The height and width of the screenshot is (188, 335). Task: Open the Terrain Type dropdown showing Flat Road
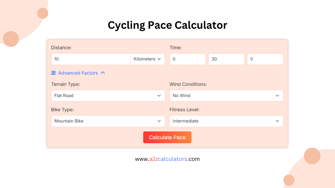pos(108,96)
